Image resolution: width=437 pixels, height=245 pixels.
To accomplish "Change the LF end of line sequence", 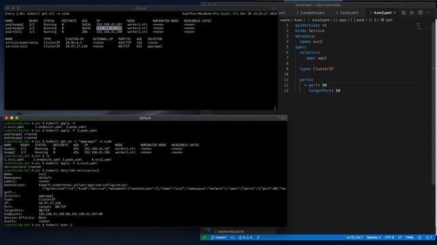I will (x=399, y=238).
